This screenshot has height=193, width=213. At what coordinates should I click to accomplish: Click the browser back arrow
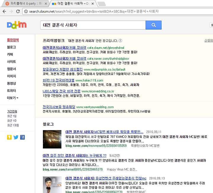pyautogui.click(x=4, y=12)
